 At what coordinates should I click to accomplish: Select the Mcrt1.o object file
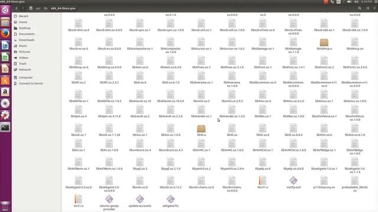(x=263, y=182)
